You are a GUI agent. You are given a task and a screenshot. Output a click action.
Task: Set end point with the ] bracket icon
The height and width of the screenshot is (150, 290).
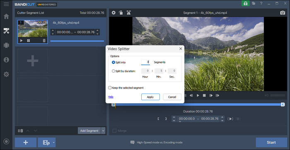point(166,119)
